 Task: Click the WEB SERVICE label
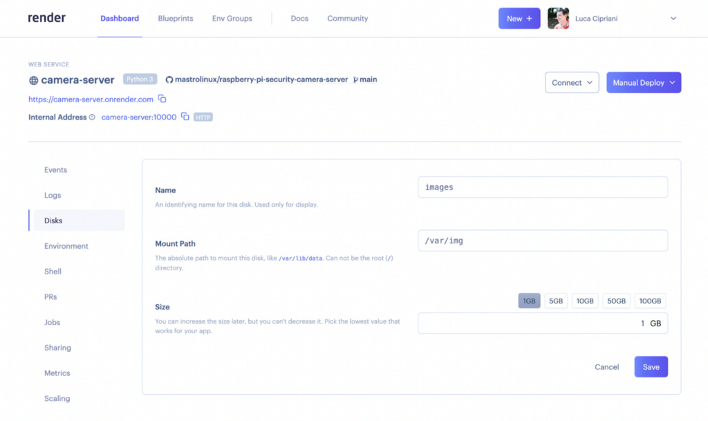49,64
